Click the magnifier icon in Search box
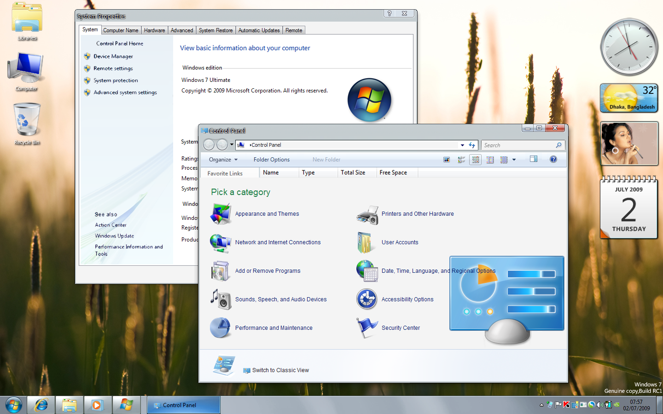This screenshot has width=663, height=414. (x=558, y=145)
